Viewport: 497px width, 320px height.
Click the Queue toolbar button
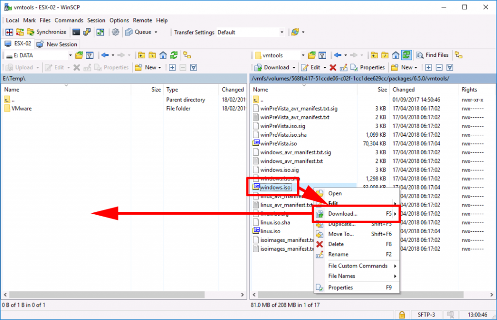[x=138, y=32]
